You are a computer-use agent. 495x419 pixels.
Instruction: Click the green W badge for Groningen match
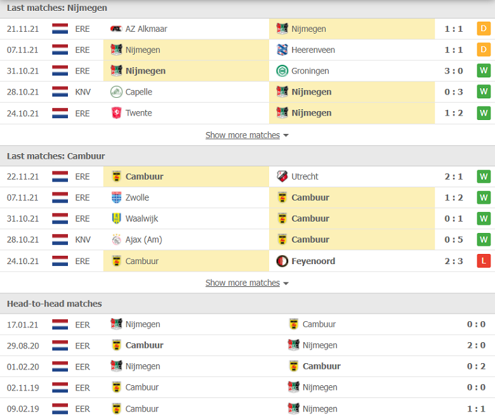(484, 70)
